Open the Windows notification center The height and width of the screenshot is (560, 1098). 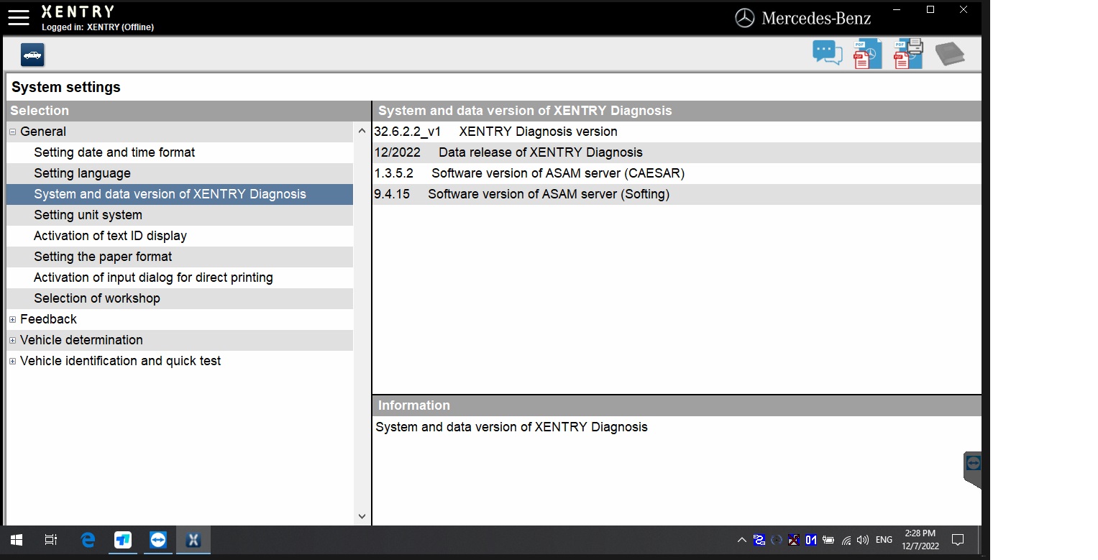click(x=958, y=540)
